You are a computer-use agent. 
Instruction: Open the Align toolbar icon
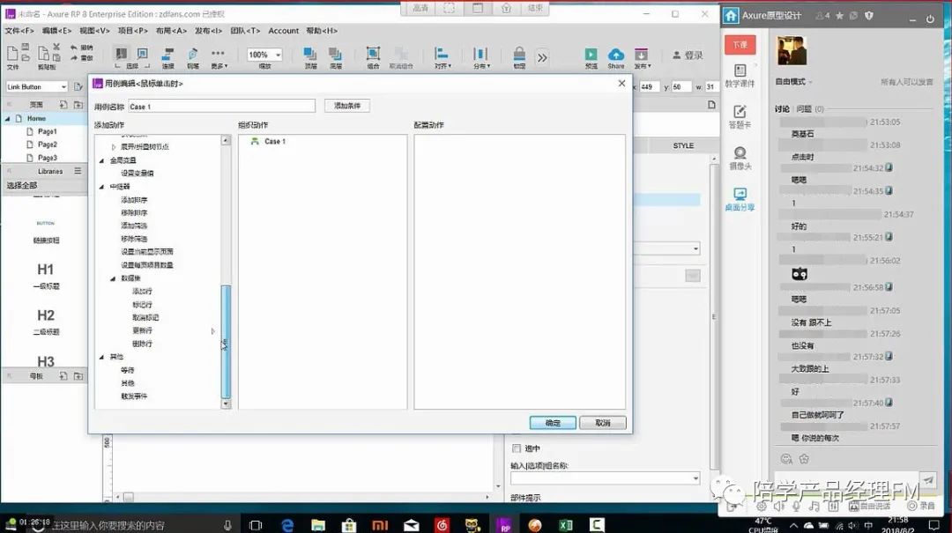(442, 54)
